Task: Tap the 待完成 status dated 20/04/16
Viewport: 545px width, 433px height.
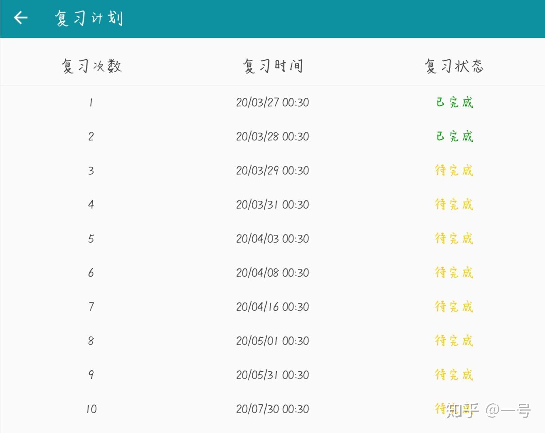Action: [x=454, y=307]
